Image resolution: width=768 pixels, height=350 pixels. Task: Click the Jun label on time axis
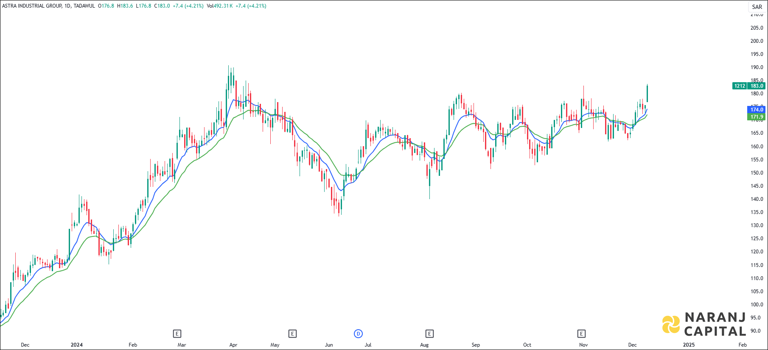329,344
